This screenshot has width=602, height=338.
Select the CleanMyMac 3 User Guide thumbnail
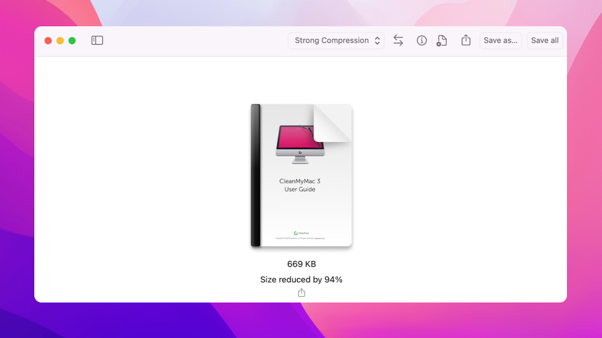pyautogui.click(x=301, y=175)
